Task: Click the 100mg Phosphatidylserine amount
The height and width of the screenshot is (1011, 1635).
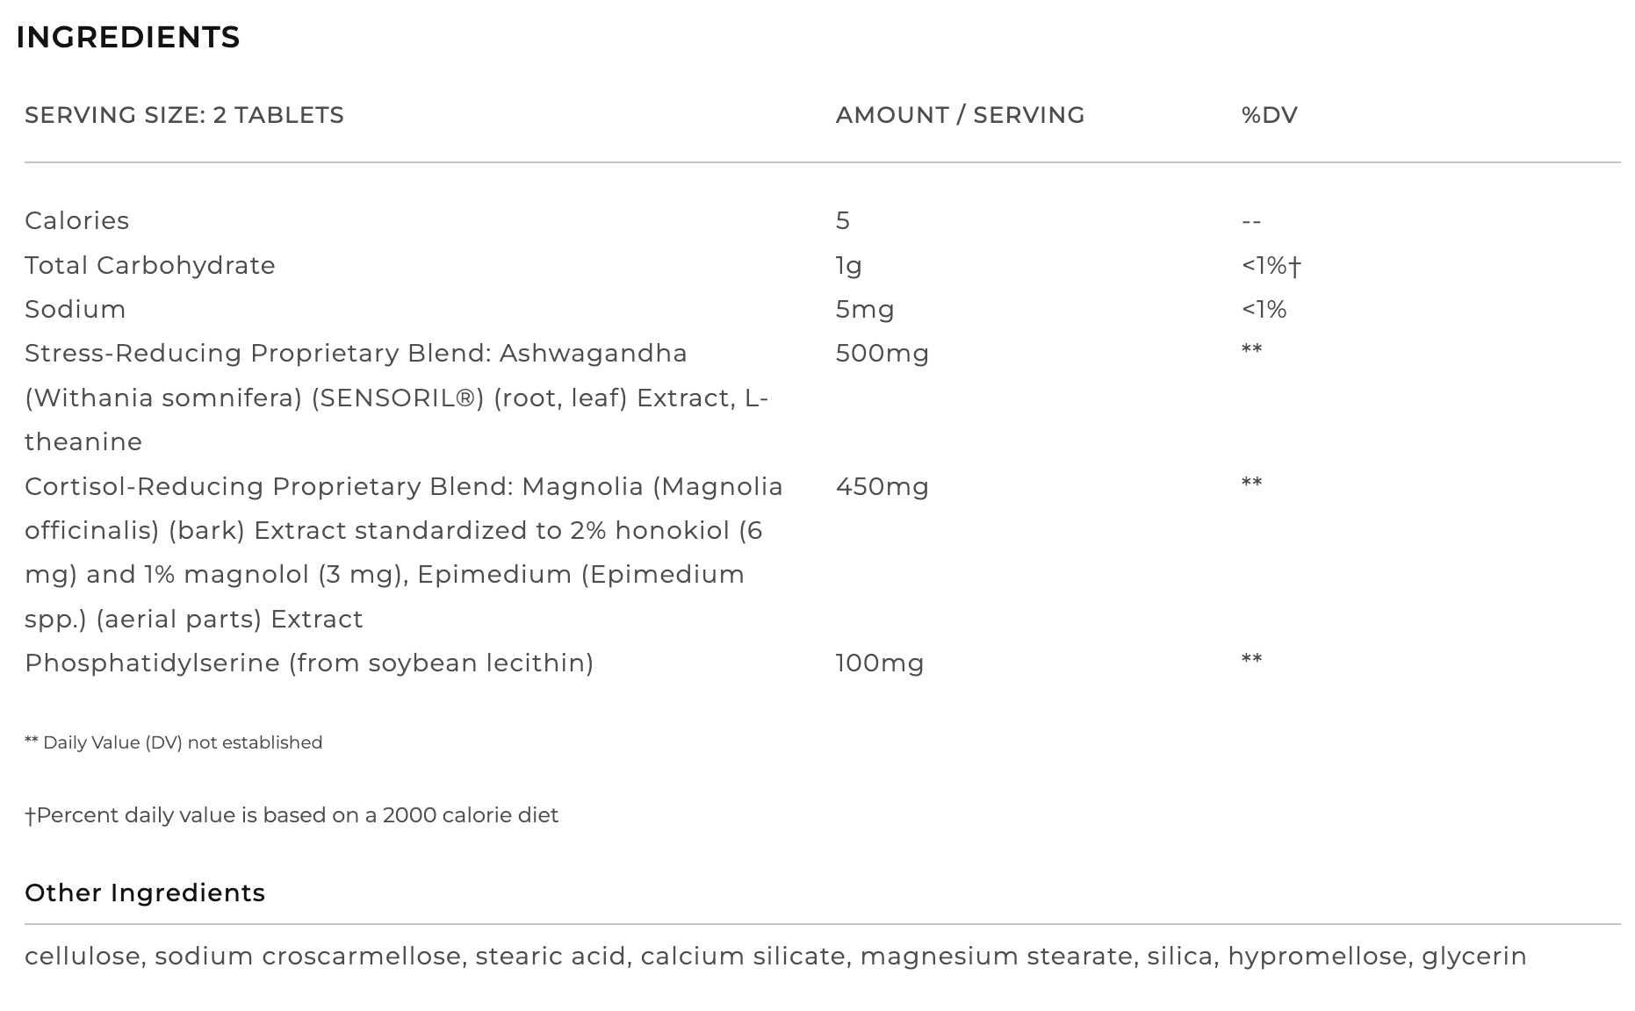Action: click(x=880, y=663)
